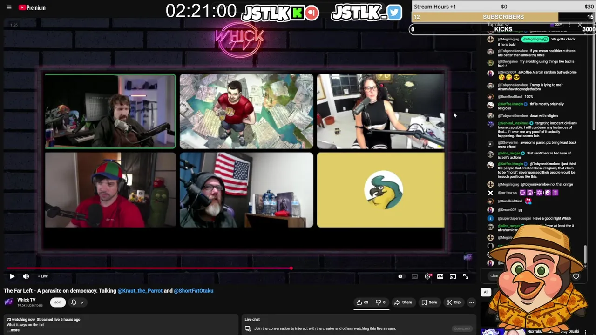Viewport: 596px width, 335px height.
Task: Click "@superduperscooper" good night message
Action: (x=534, y=218)
